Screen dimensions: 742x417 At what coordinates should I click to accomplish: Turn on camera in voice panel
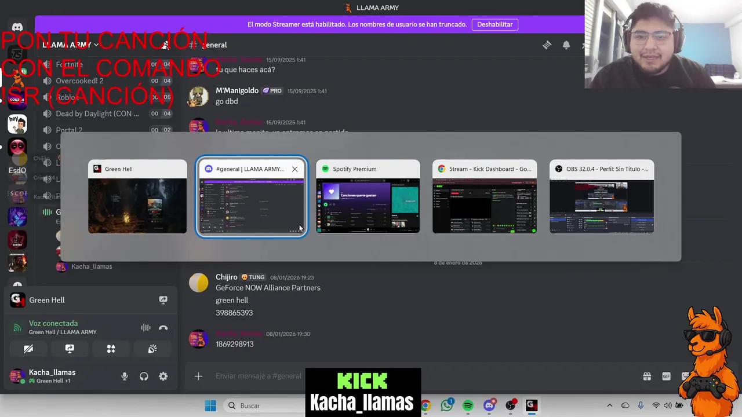coord(28,349)
